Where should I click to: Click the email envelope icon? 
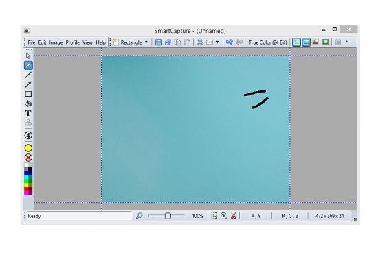tap(210, 42)
